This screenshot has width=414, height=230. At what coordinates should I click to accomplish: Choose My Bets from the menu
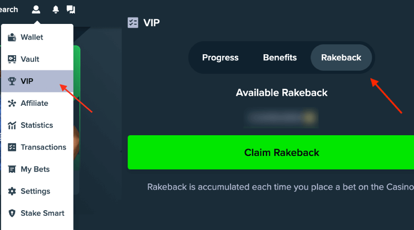35,169
